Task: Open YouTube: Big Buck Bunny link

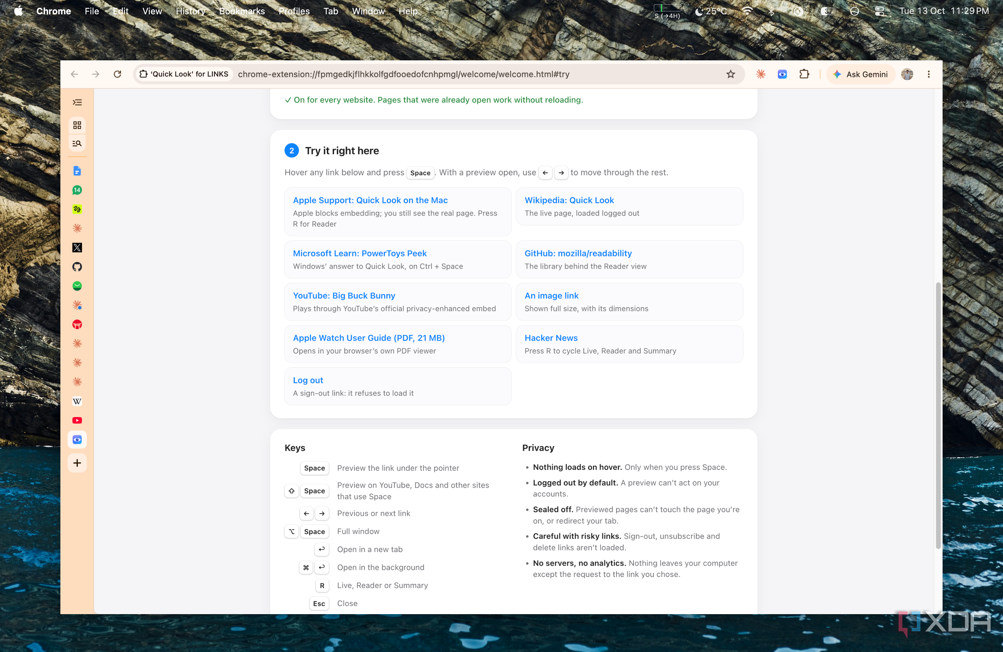Action: (x=344, y=295)
